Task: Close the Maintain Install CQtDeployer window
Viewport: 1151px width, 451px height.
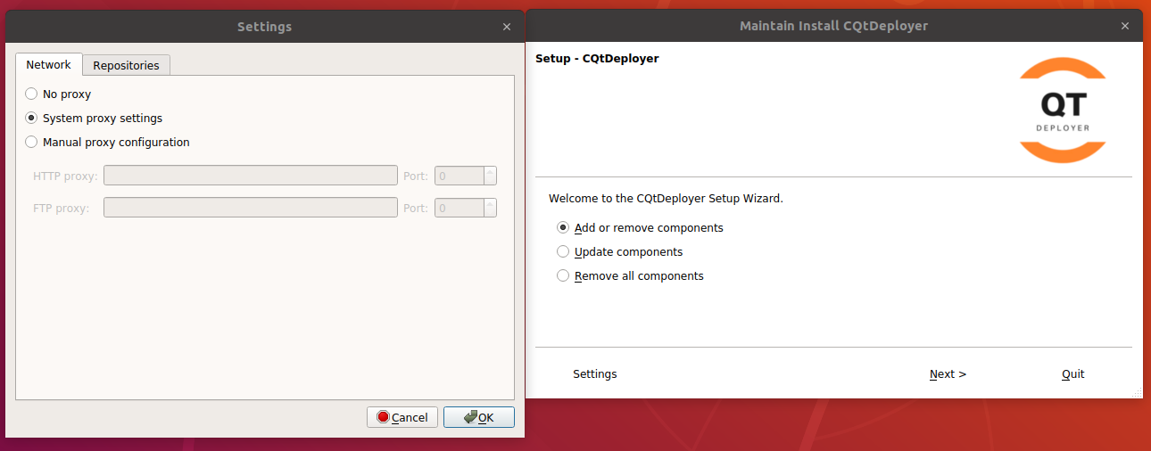Action: coord(1124,27)
